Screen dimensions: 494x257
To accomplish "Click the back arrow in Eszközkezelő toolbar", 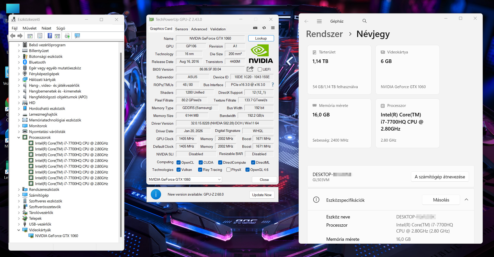I will (x=13, y=36).
